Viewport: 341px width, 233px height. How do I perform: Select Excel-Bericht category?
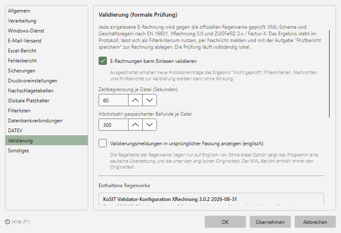coord(47,51)
